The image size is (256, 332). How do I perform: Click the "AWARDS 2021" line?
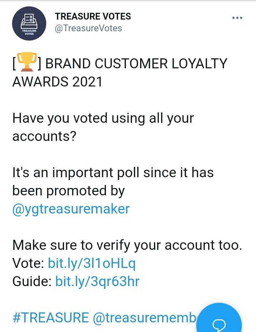pyautogui.click(x=57, y=82)
